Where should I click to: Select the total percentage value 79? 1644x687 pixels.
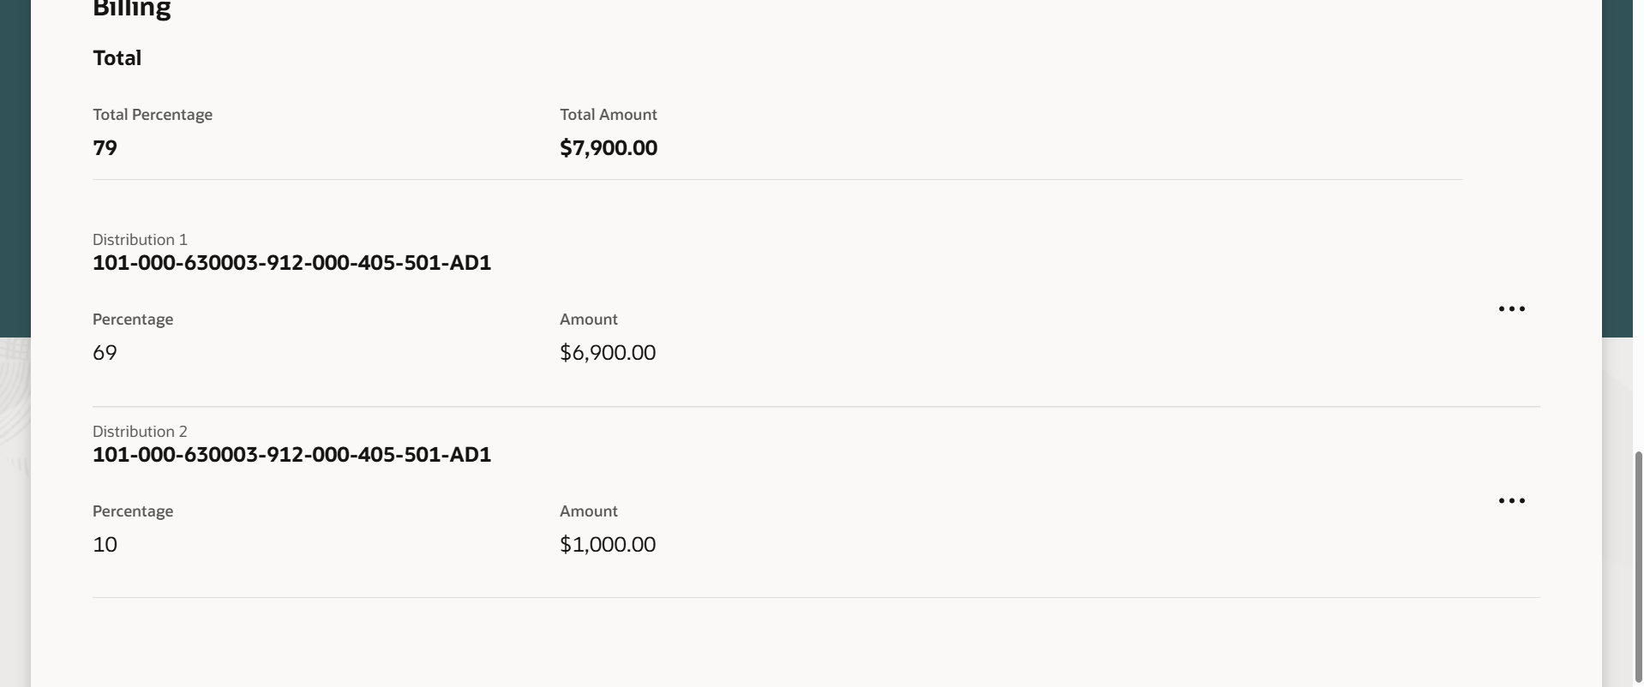click(105, 148)
